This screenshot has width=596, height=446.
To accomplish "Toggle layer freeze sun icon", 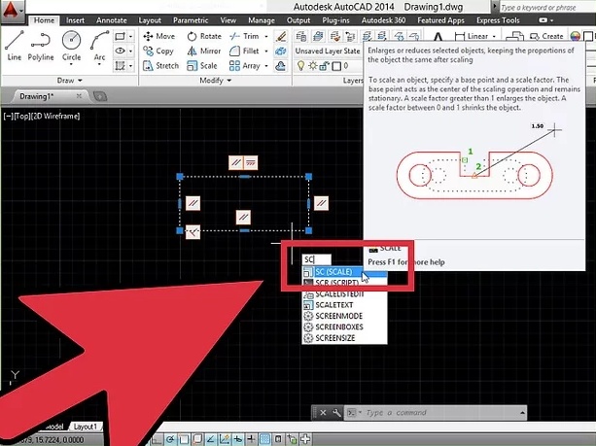I will 312,66.
